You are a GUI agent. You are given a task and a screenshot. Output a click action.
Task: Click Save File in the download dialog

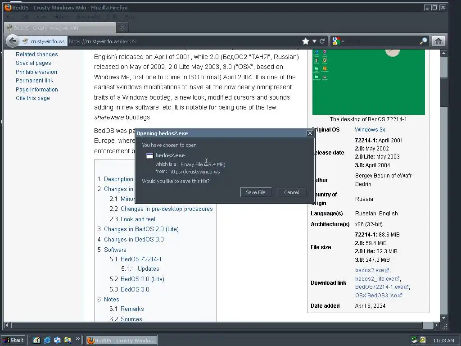pyautogui.click(x=256, y=192)
